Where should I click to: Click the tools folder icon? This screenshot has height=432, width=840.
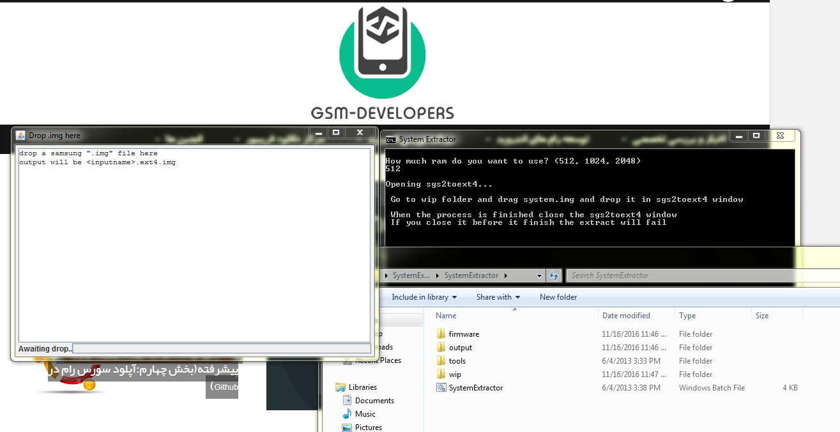tap(441, 361)
